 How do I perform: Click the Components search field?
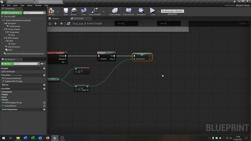(x=35, y=13)
